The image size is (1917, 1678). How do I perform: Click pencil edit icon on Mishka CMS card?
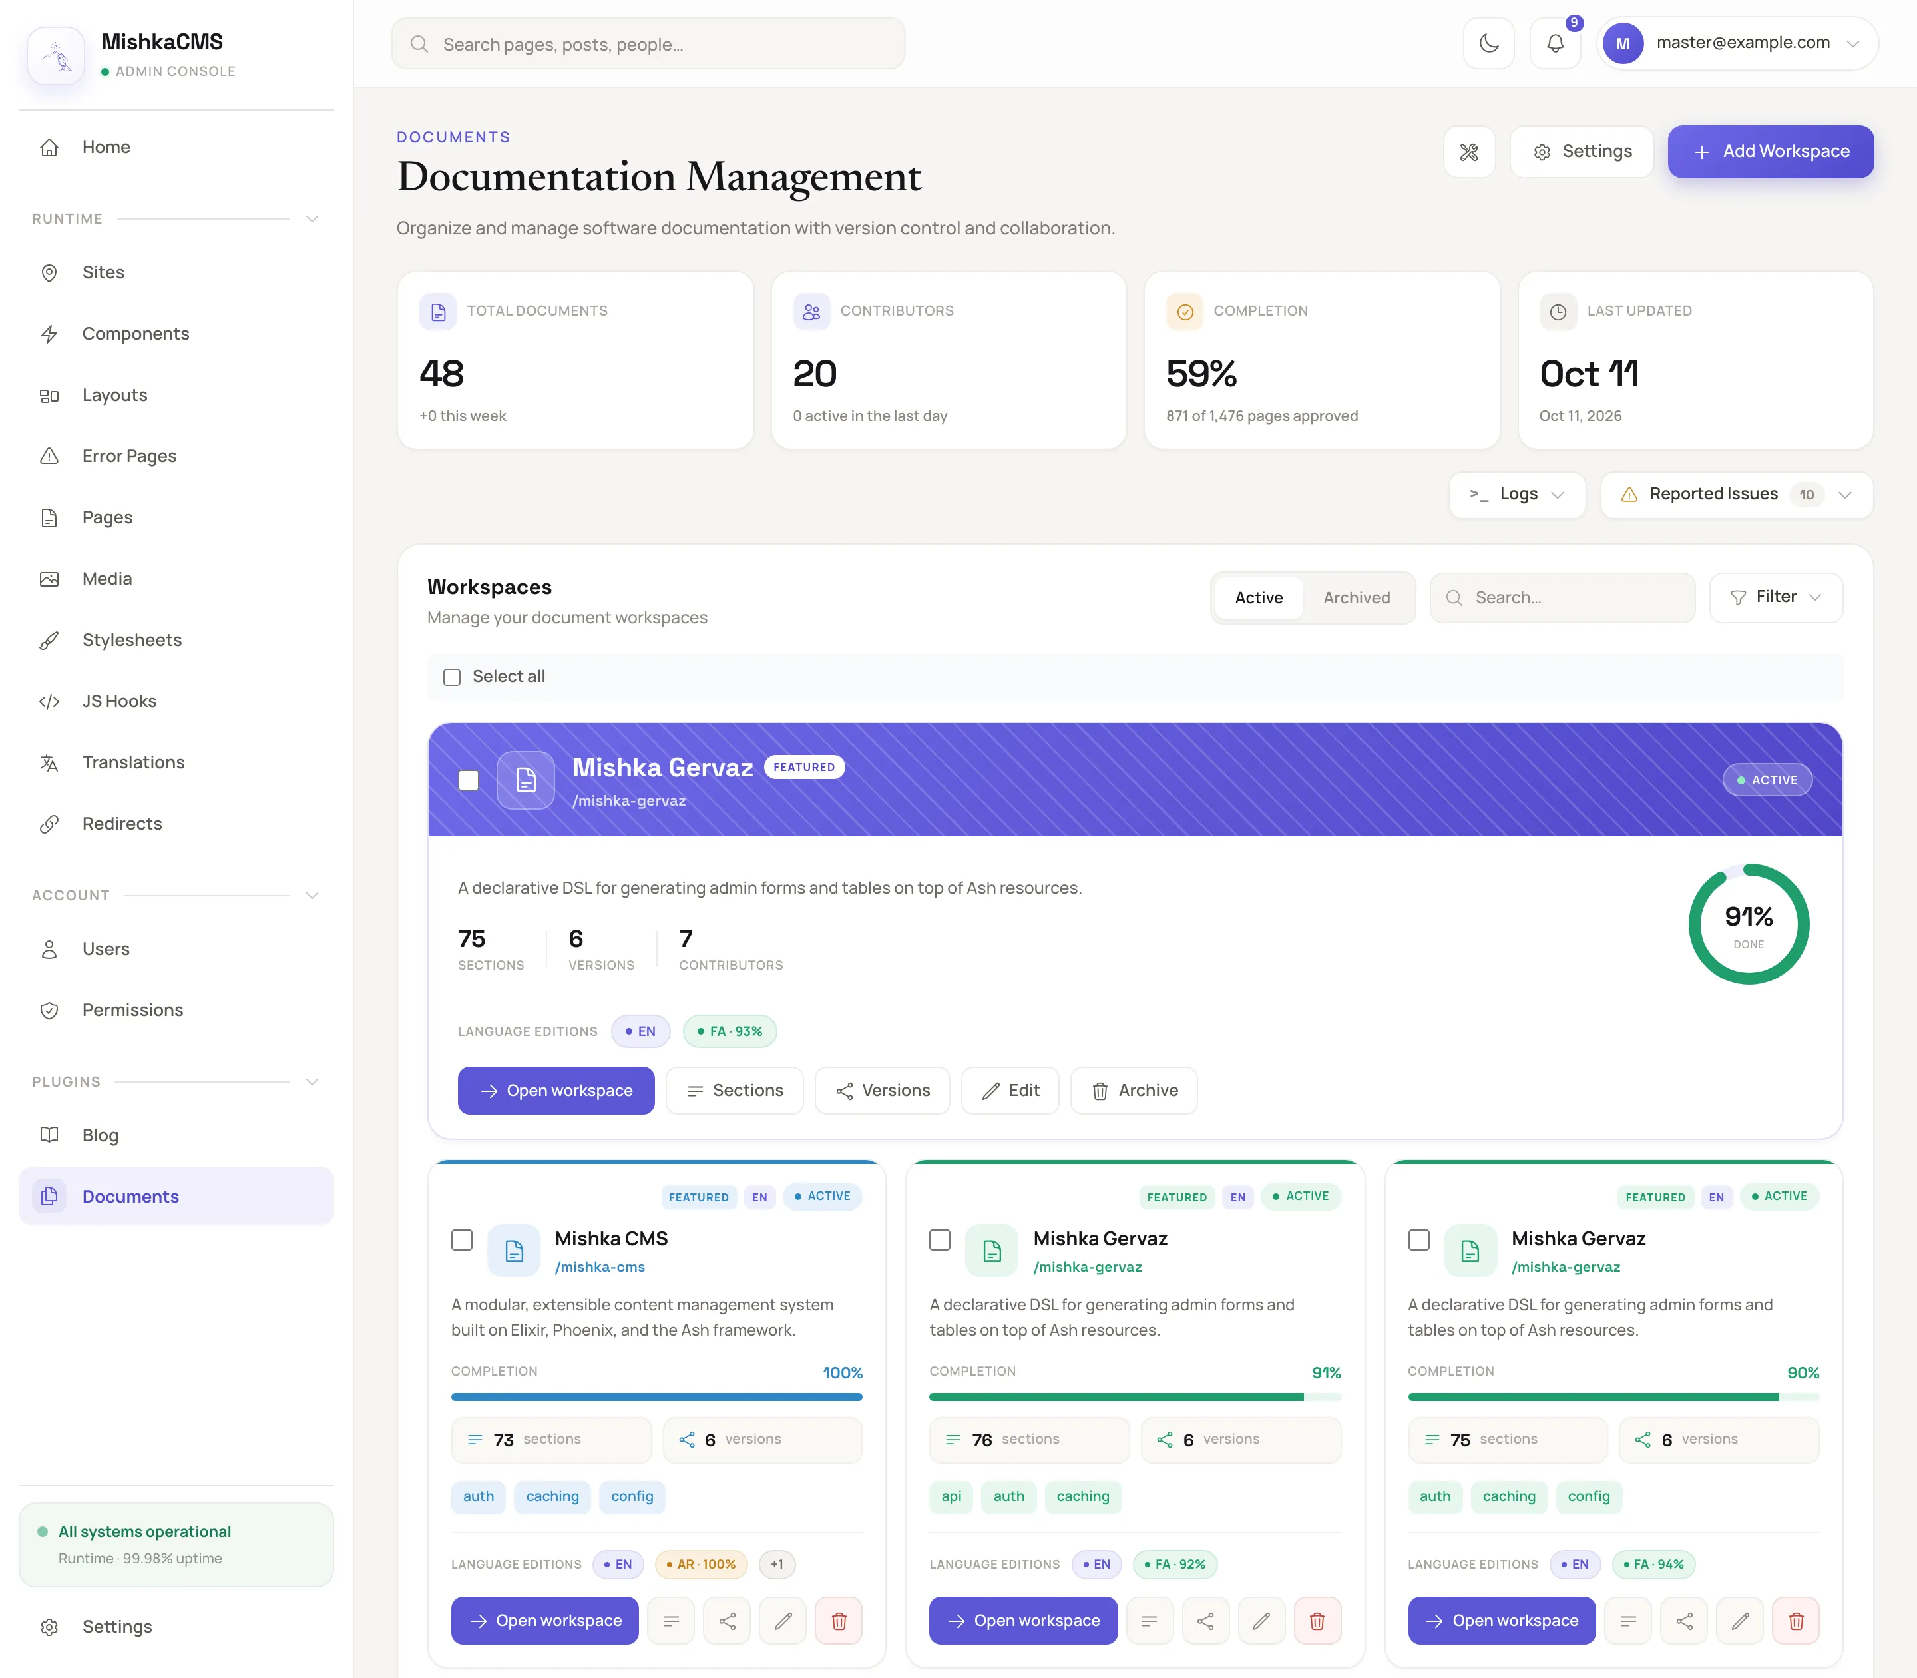(783, 1621)
